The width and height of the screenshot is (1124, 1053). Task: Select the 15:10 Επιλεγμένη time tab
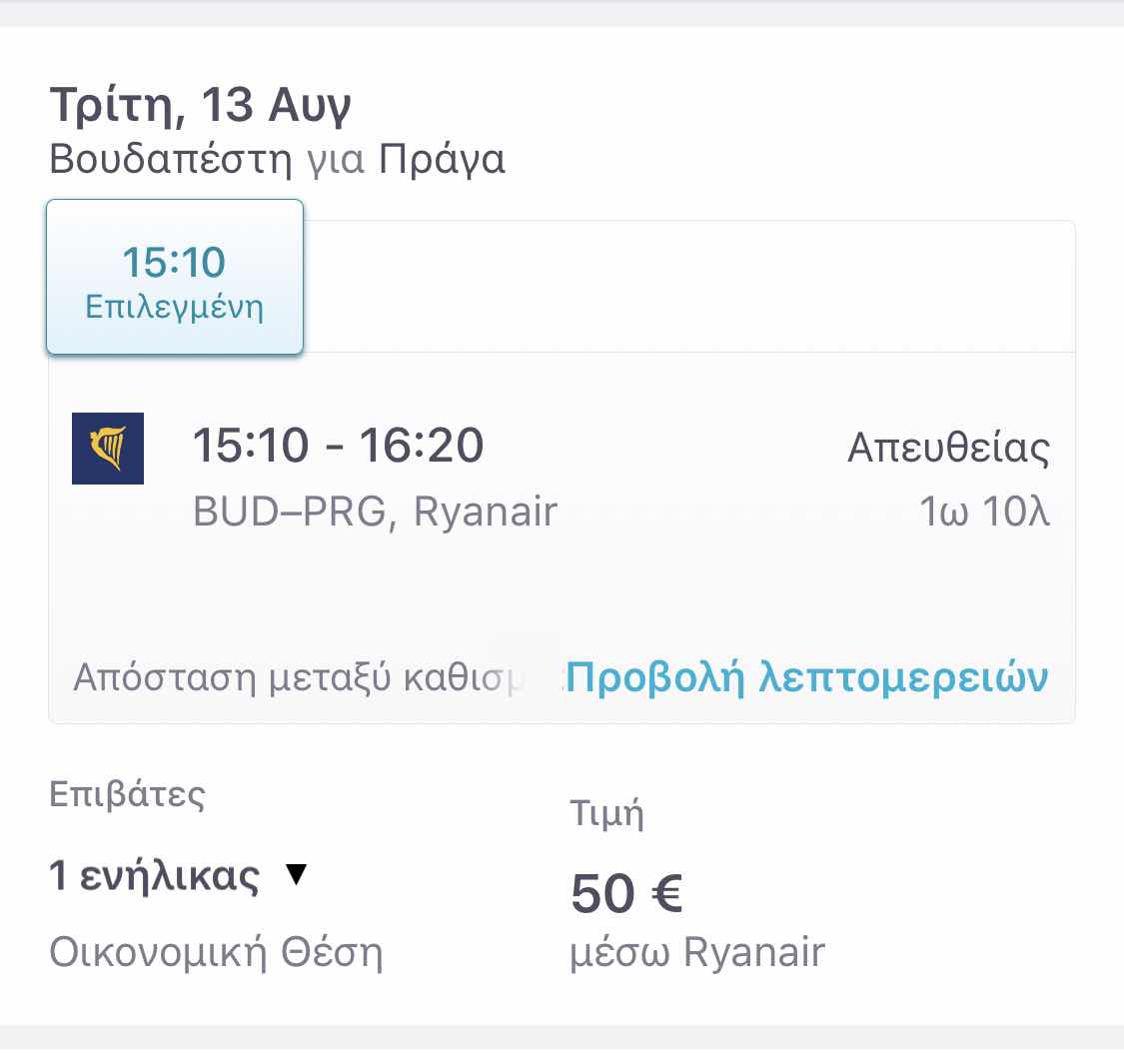click(175, 277)
